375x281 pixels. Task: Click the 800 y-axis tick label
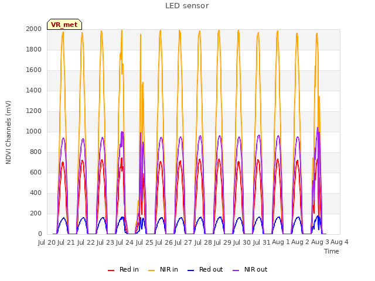(x=36, y=152)
